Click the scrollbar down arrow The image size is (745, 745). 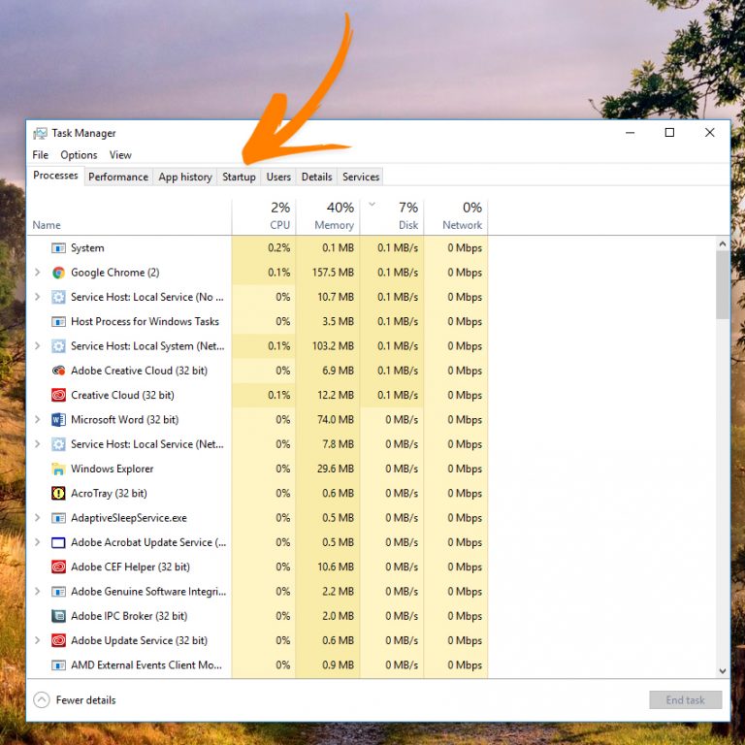pos(723,671)
